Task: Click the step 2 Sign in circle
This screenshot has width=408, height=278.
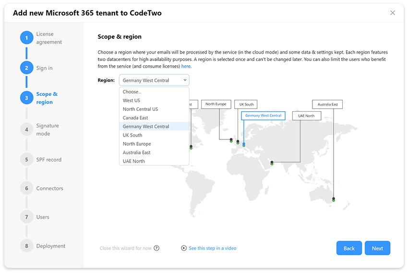Action: 26,68
